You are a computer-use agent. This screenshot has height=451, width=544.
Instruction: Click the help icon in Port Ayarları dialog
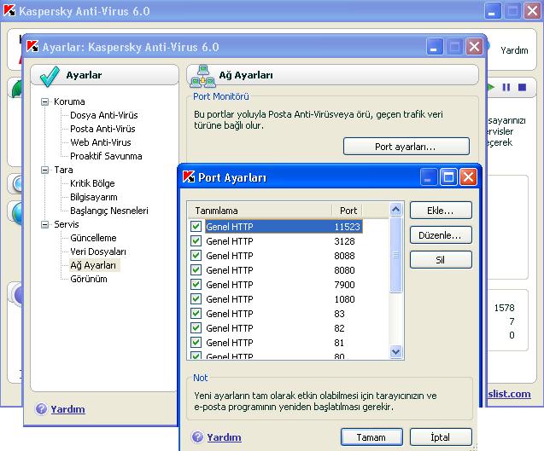[197, 437]
